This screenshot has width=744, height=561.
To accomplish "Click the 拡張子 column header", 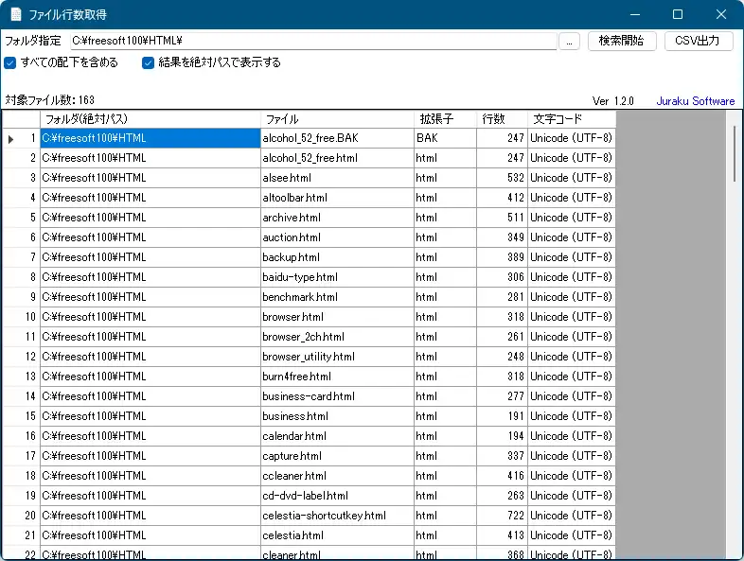I will click(x=445, y=119).
